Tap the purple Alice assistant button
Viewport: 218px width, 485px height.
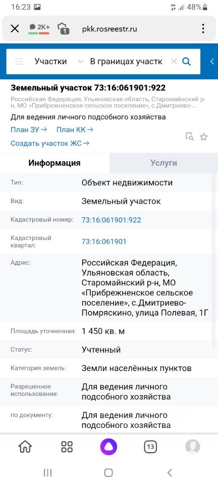(x=108, y=447)
